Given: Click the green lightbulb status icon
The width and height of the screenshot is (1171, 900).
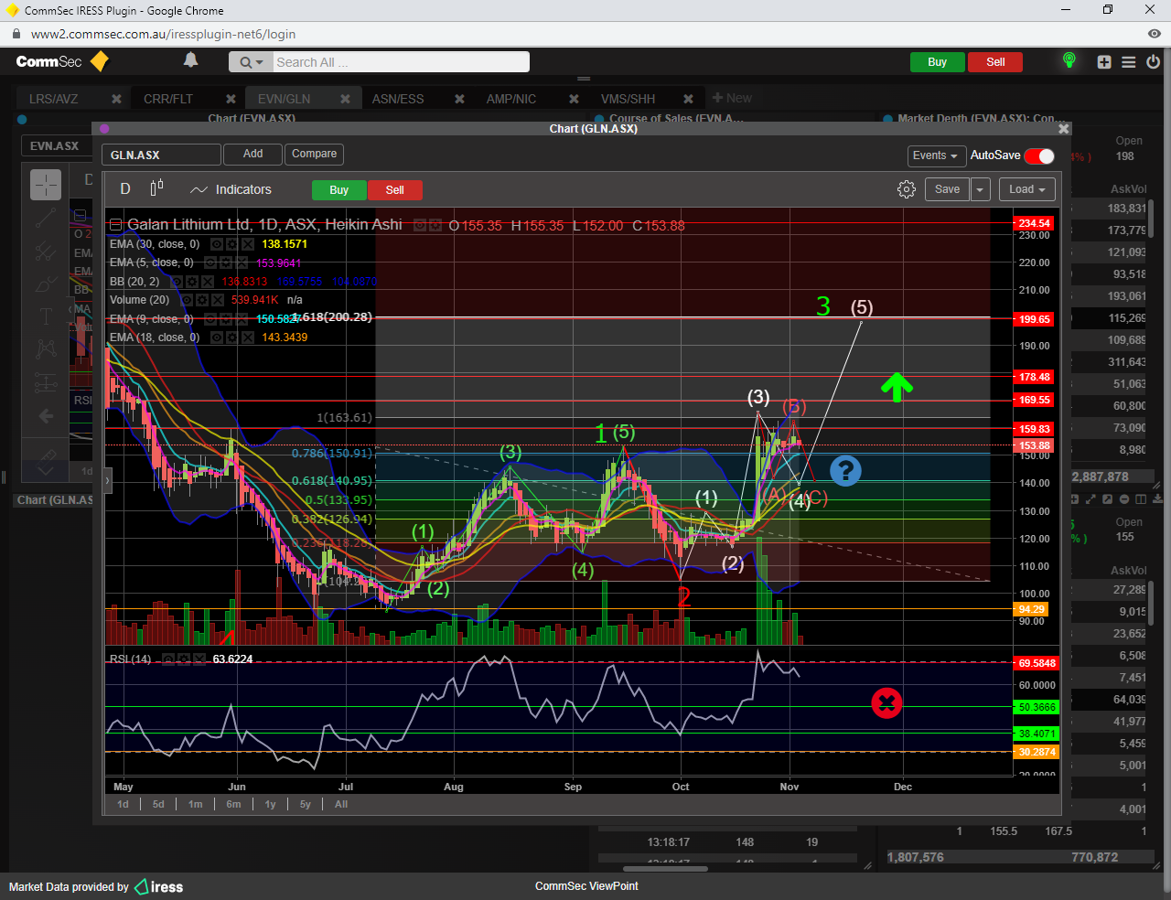Looking at the screenshot, I should [x=1069, y=60].
